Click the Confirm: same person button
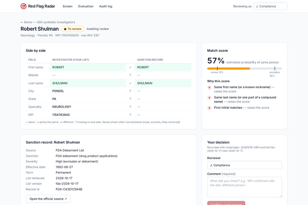Image resolution: width=308 pixels, height=205 pixels. point(226,203)
